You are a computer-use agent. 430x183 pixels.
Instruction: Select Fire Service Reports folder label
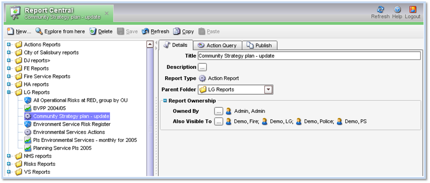pyautogui.click(x=47, y=76)
